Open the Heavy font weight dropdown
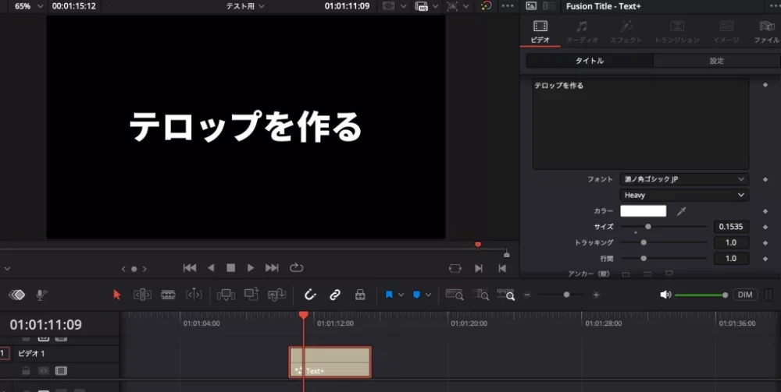The height and width of the screenshot is (392, 781). pos(684,195)
